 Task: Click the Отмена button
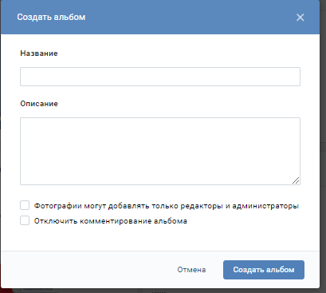pyautogui.click(x=191, y=270)
